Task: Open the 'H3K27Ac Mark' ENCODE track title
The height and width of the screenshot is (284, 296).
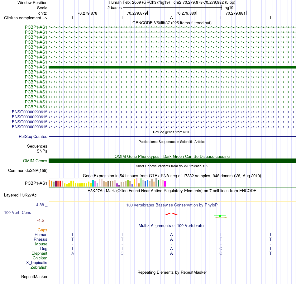Action: click(x=172, y=191)
